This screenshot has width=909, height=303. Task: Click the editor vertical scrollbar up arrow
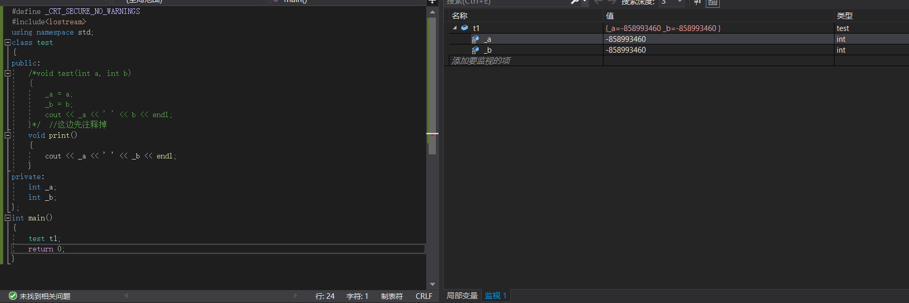[432, 11]
